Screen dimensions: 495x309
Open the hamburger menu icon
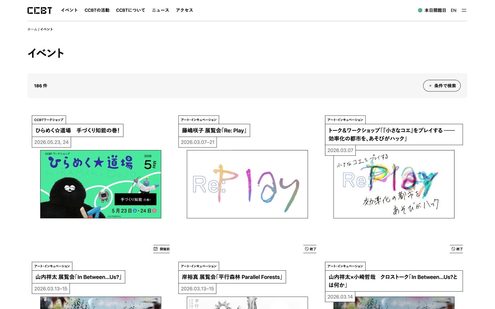tap(464, 10)
